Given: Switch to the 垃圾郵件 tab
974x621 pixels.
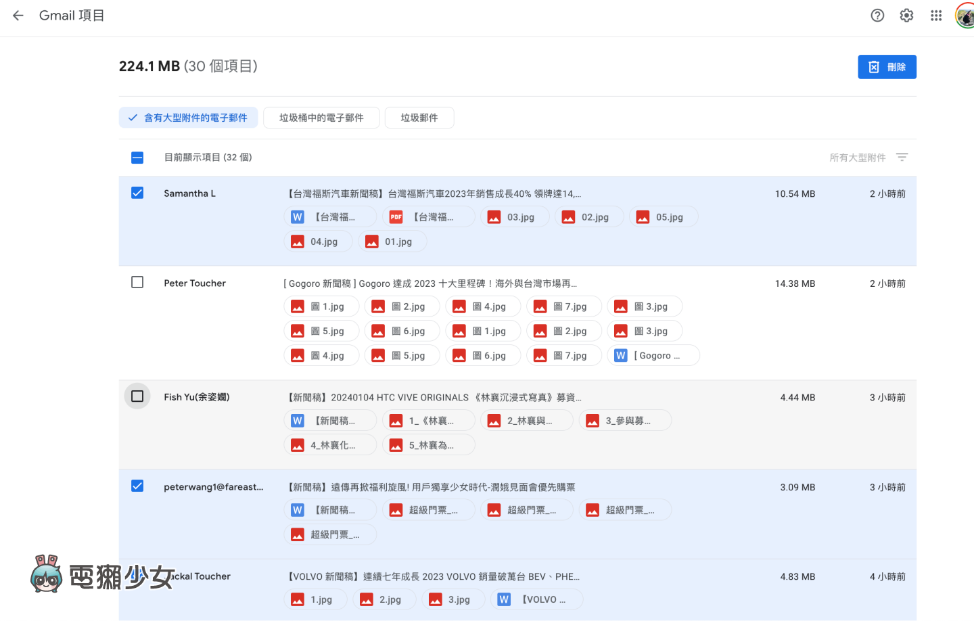Looking at the screenshot, I should pos(419,118).
